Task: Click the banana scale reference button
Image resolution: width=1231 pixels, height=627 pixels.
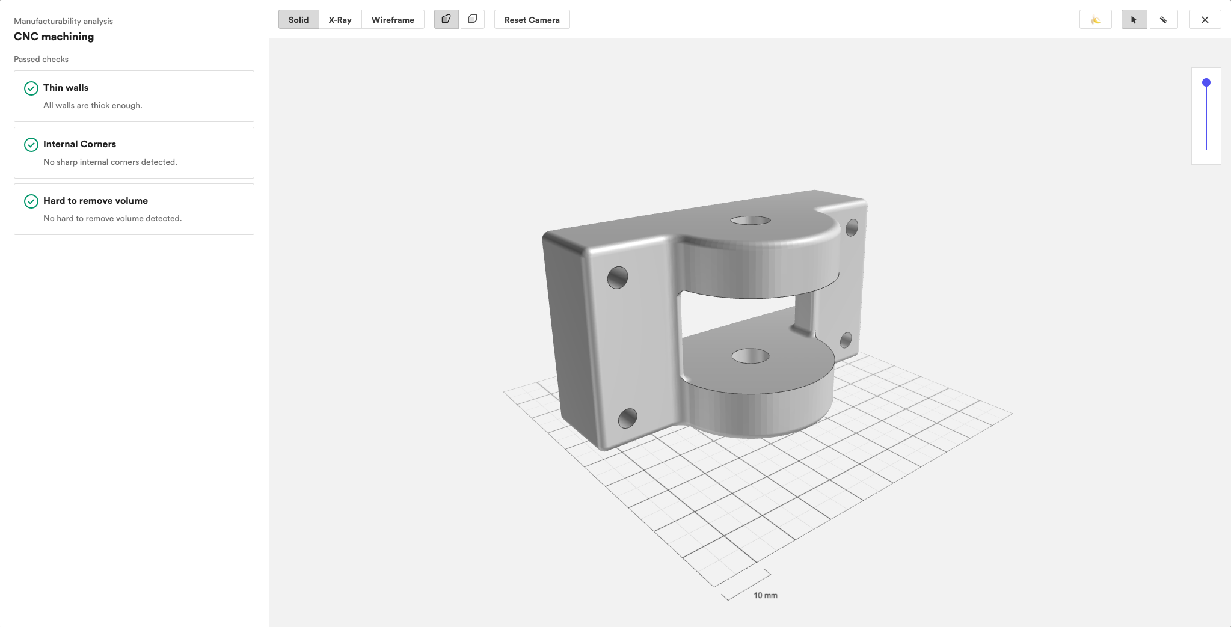Action: pos(1096,20)
